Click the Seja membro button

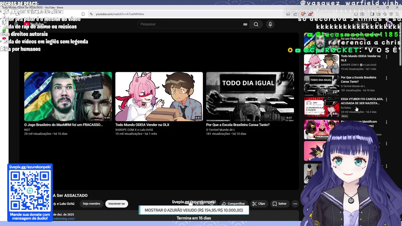pyautogui.click(x=91, y=204)
